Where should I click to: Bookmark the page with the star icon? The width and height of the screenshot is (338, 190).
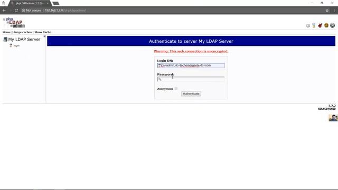pyautogui.click(x=327, y=11)
